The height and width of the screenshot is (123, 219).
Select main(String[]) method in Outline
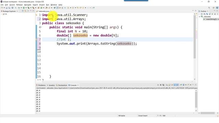click(x=211, y=19)
